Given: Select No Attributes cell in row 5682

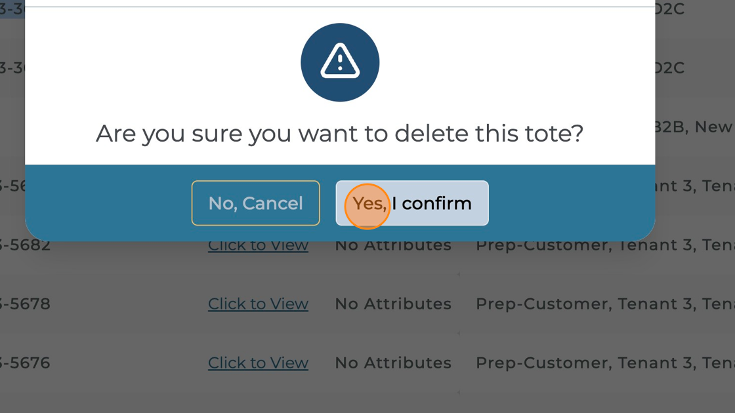Looking at the screenshot, I should [x=393, y=246].
